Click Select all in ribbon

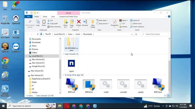(x=135, y=20)
